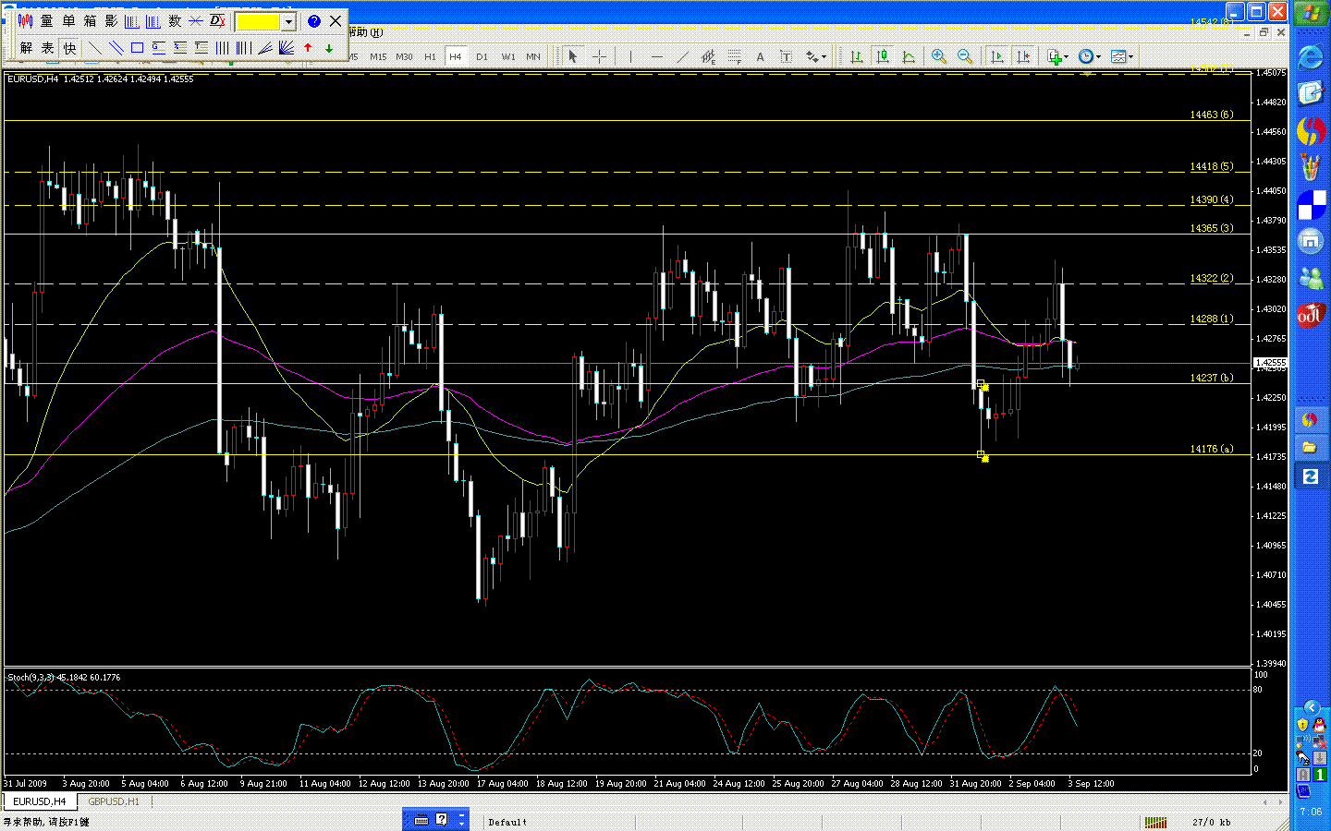Click the 单 button in the floating toolbar
The height and width of the screenshot is (831, 1331).
pos(69,21)
